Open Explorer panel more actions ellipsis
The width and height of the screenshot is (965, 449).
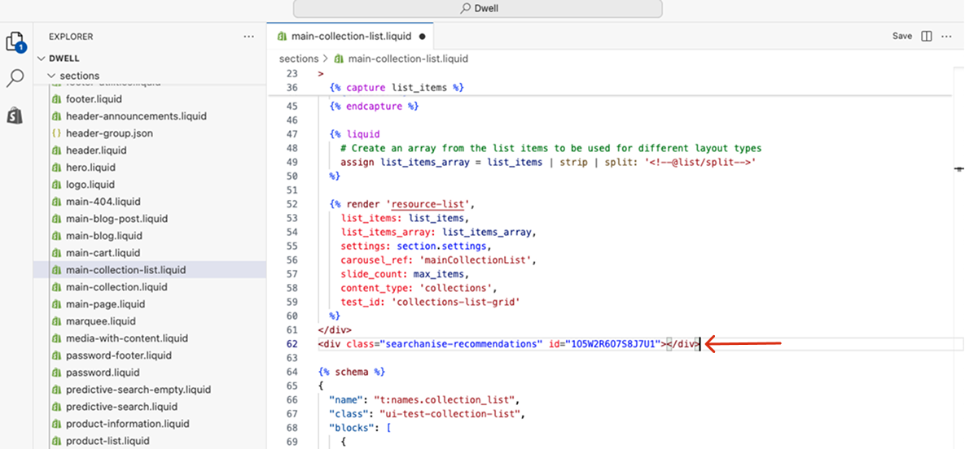pyautogui.click(x=249, y=37)
